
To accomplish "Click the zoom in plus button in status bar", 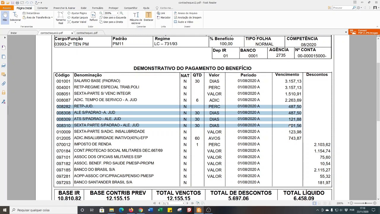I will tap(375, 203).
